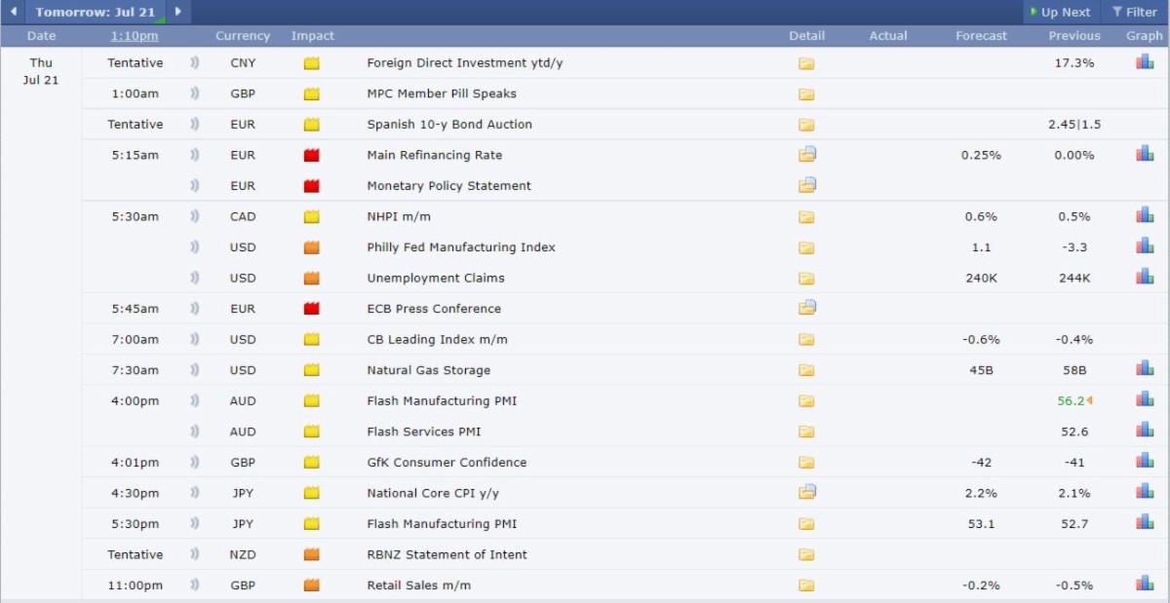1170x603 pixels.
Task: Open detail folder for Spanish 10-y Bond Auction
Action: (806, 125)
